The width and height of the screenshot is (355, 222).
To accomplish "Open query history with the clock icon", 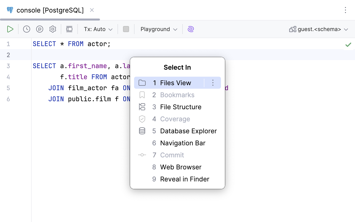I will [26, 29].
